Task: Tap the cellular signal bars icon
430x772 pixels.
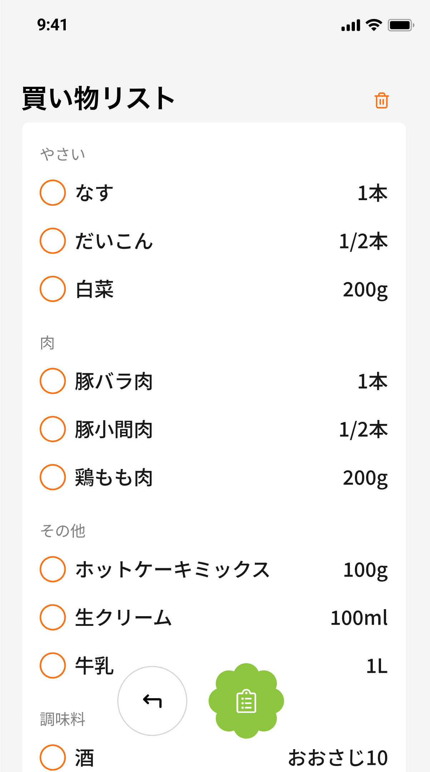Action: [x=351, y=26]
